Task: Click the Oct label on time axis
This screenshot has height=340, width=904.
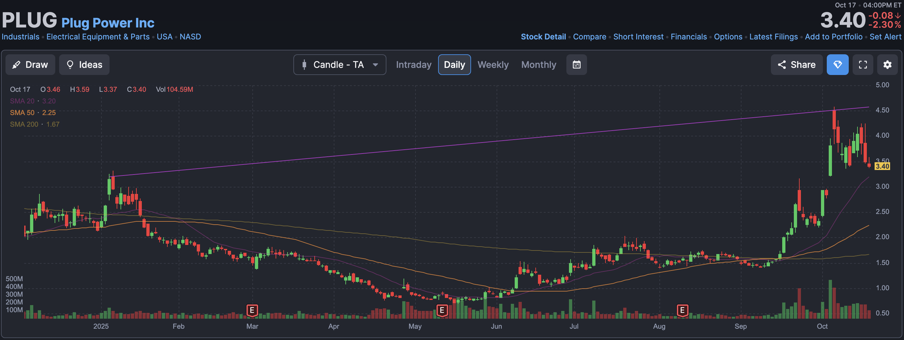Action: click(822, 326)
